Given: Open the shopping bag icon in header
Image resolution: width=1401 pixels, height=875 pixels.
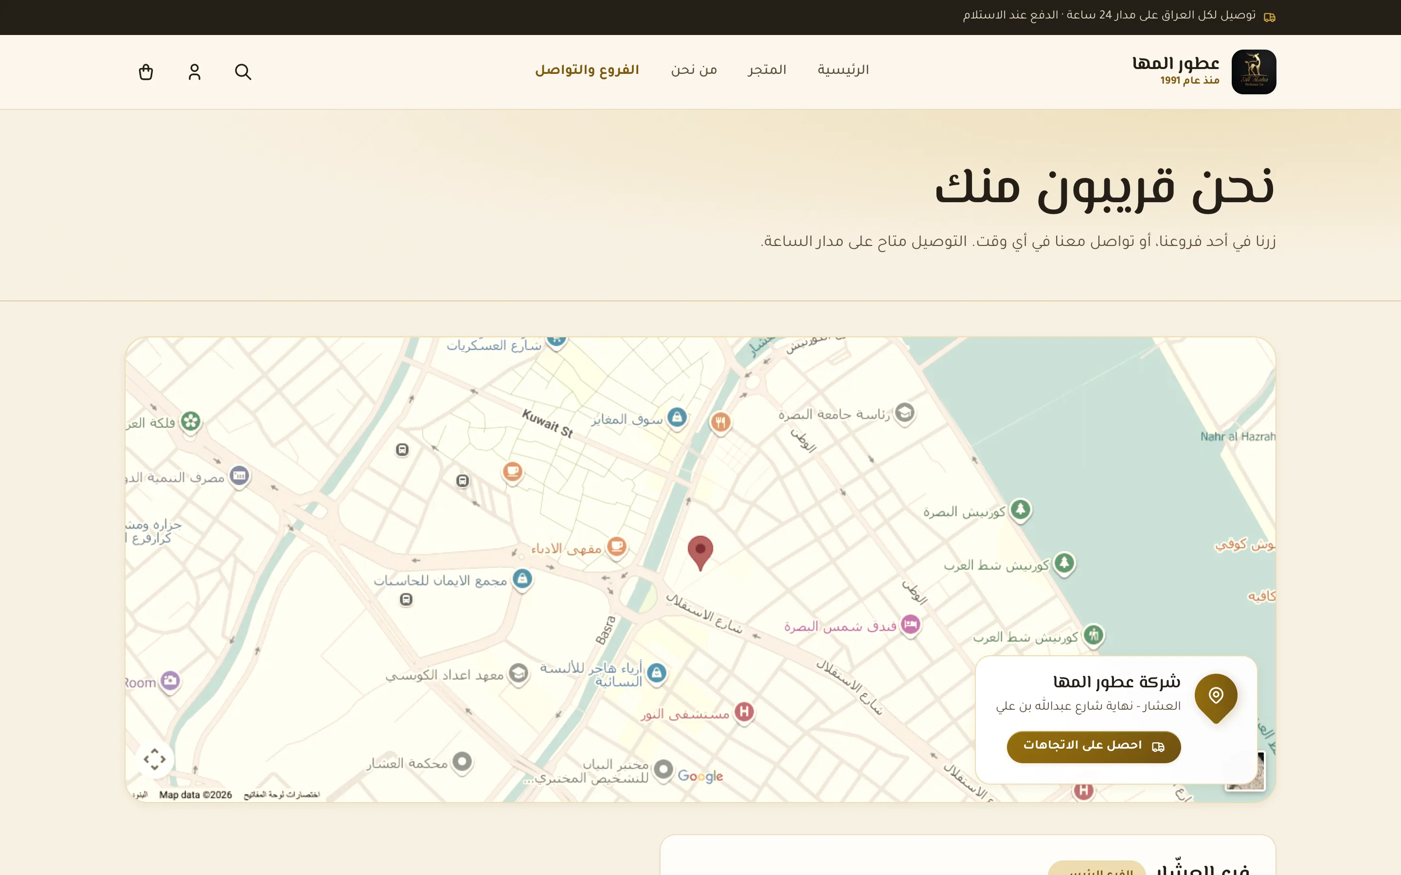Looking at the screenshot, I should point(146,72).
